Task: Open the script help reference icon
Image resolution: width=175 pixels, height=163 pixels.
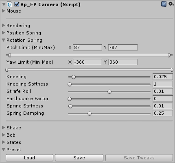Action: [x=164, y=4]
